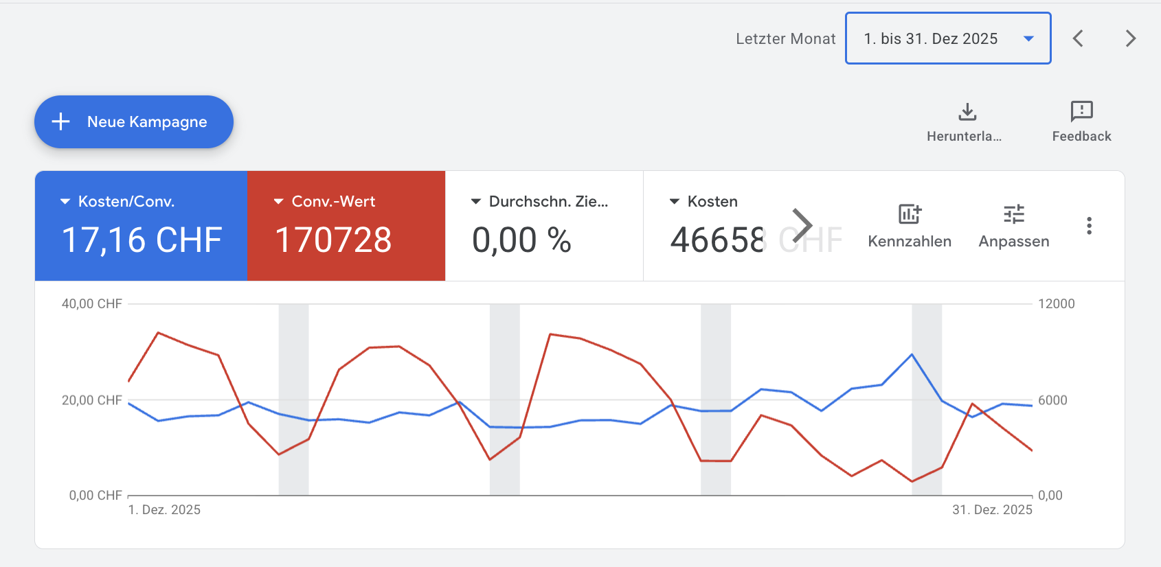
Task: Click the Anpassen sliders icon
Action: point(1013,214)
